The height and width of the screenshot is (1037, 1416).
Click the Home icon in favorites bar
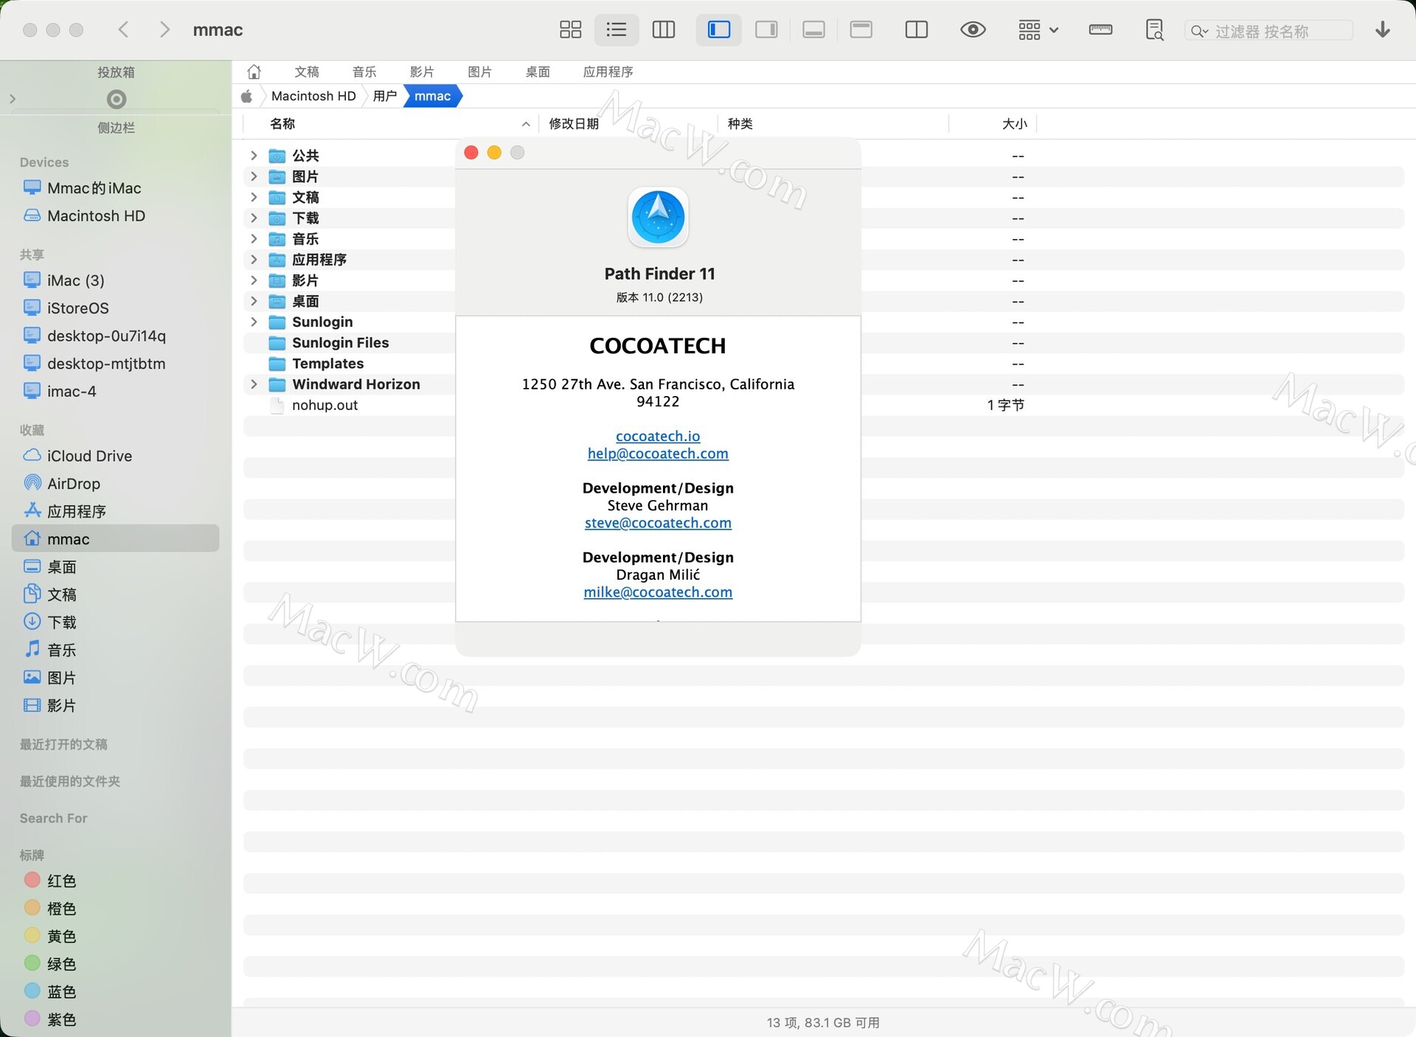(x=254, y=72)
